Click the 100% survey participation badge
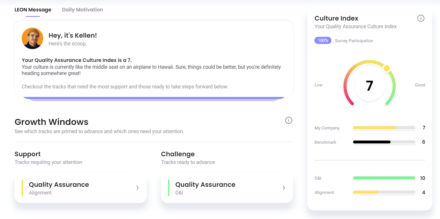This screenshot has height=219, width=440. pos(323,40)
